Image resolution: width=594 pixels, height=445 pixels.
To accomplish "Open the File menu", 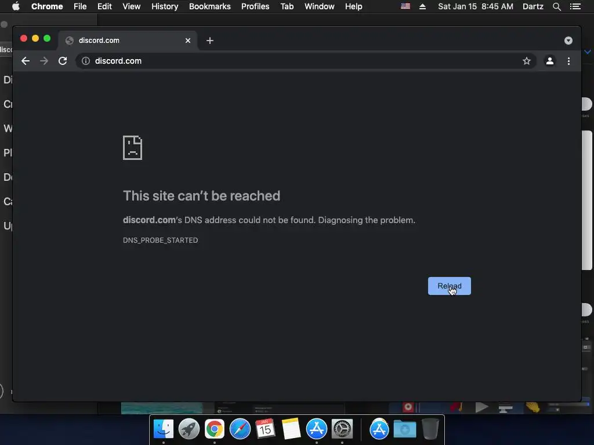I will [x=80, y=6].
